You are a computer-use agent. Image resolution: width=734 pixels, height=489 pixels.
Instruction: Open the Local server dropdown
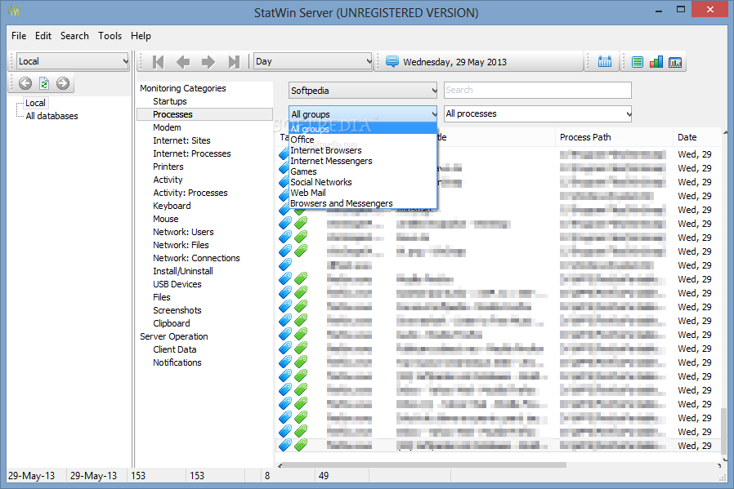(x=73, y=61)
